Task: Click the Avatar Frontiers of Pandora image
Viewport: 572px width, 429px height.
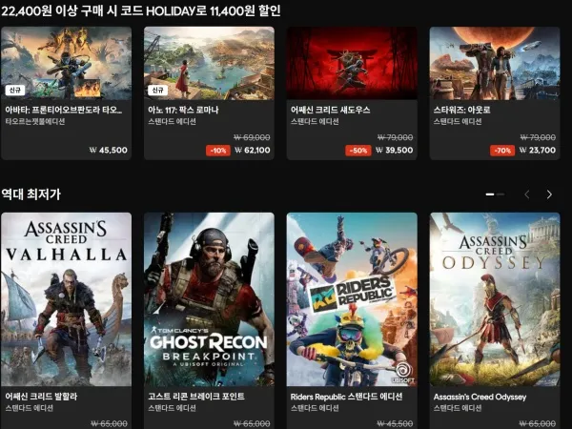Action: click(x=66, y=63)
